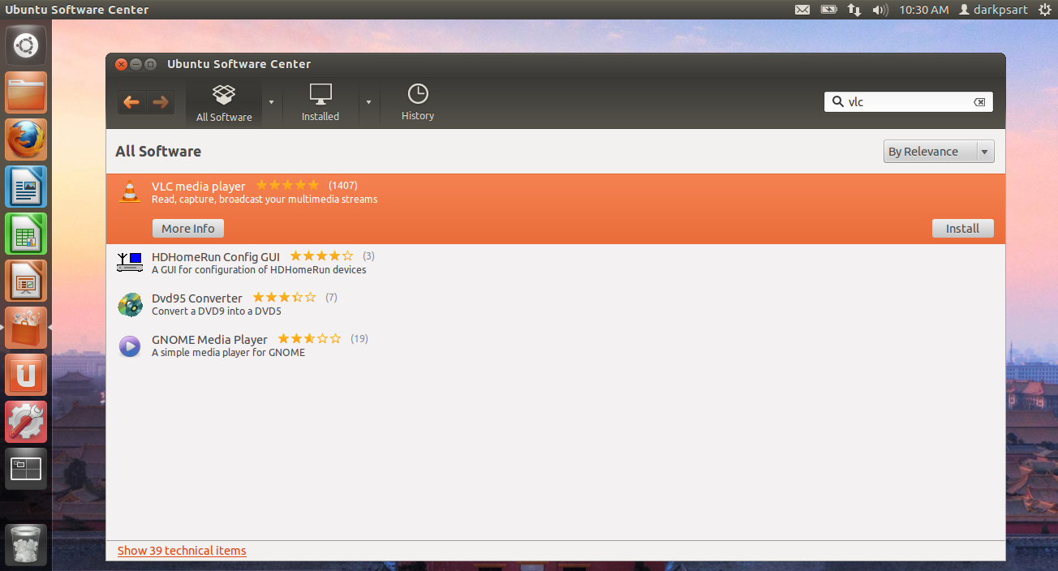Install VLC media player
Screen dimensions: 1058x571
point(962,229)
